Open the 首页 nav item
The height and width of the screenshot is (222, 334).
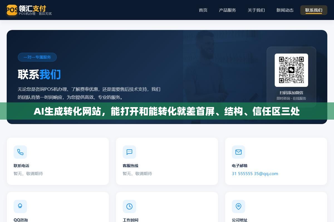[203, 10]
